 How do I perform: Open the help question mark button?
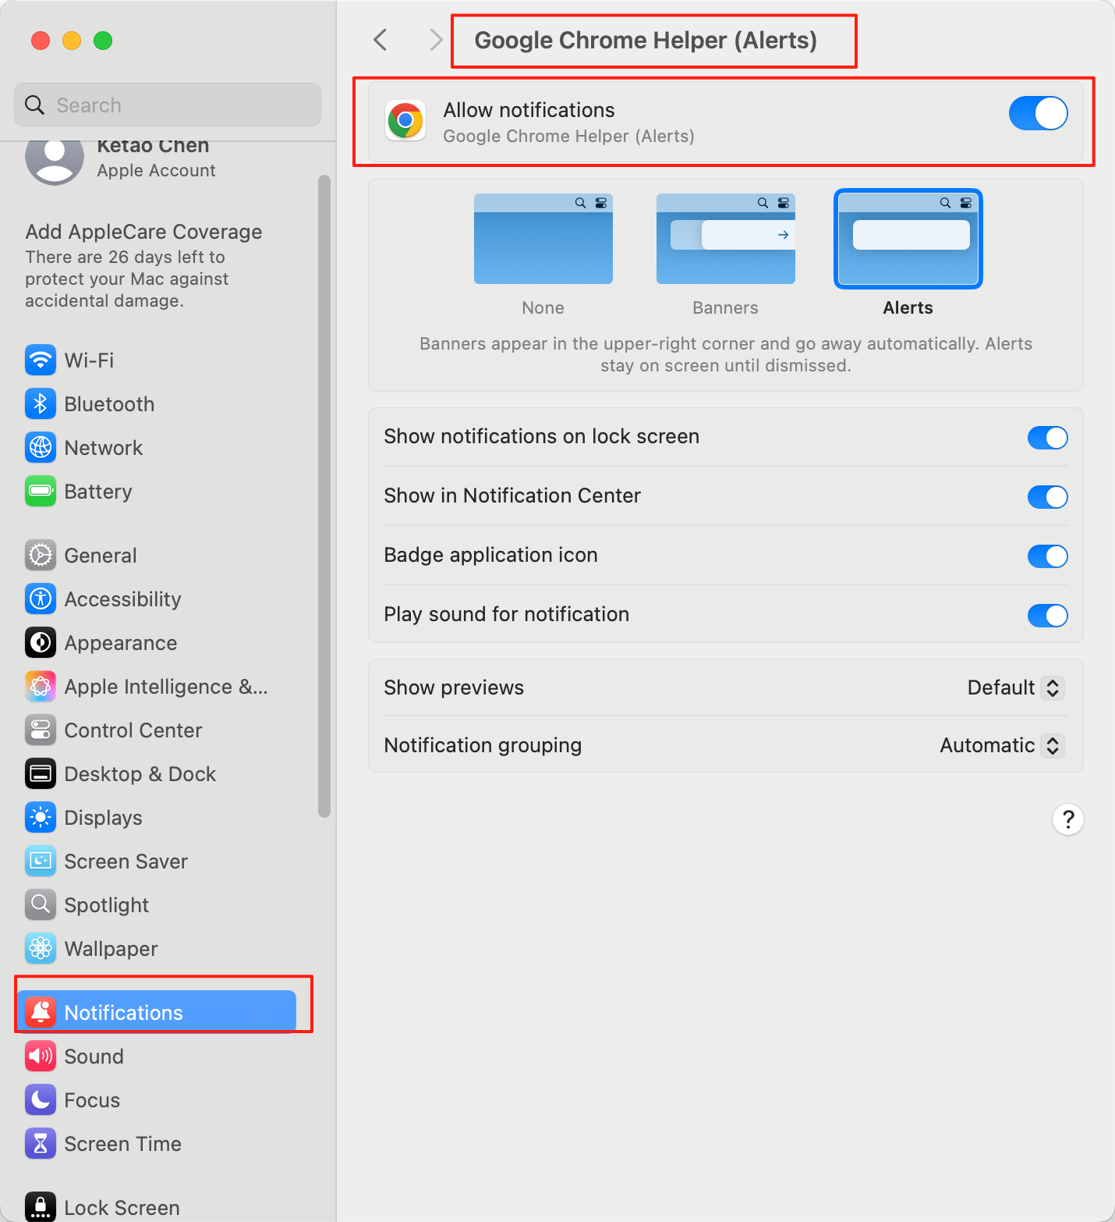coord(1068,819)
